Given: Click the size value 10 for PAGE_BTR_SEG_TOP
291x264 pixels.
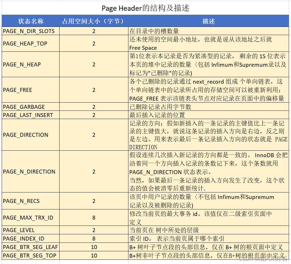Looking at the screenshot, I should (x=94, y=256).
